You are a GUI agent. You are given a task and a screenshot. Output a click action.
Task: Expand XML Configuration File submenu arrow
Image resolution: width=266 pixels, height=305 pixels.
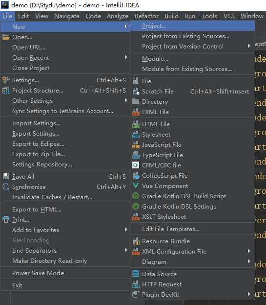[249, 251]
